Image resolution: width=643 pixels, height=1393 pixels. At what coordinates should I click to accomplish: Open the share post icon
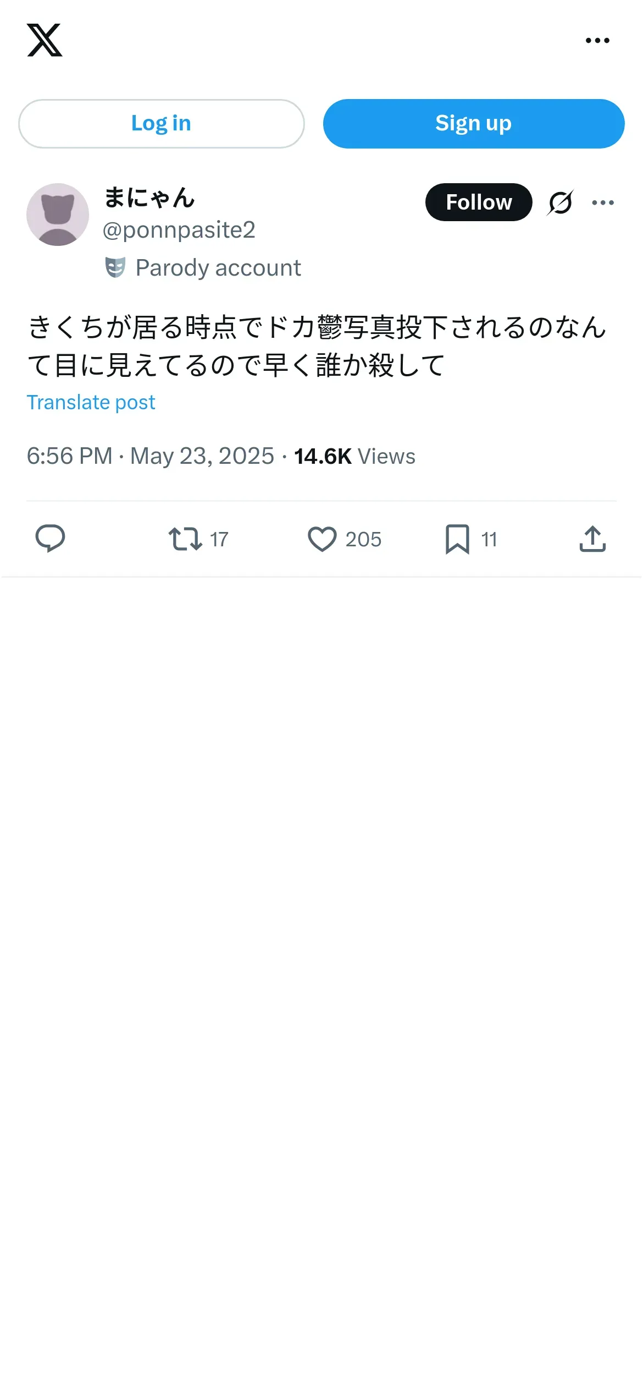click(592, 539)
